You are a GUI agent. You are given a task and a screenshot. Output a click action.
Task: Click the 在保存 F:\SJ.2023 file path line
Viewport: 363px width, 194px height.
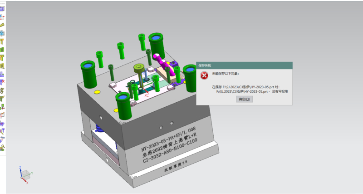coord(245,87)
